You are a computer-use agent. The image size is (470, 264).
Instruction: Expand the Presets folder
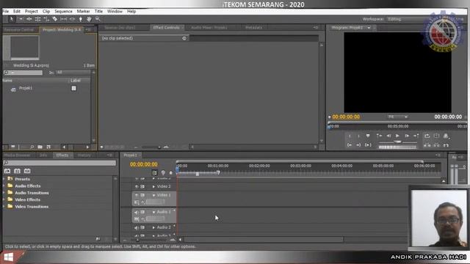pos(4,179)
